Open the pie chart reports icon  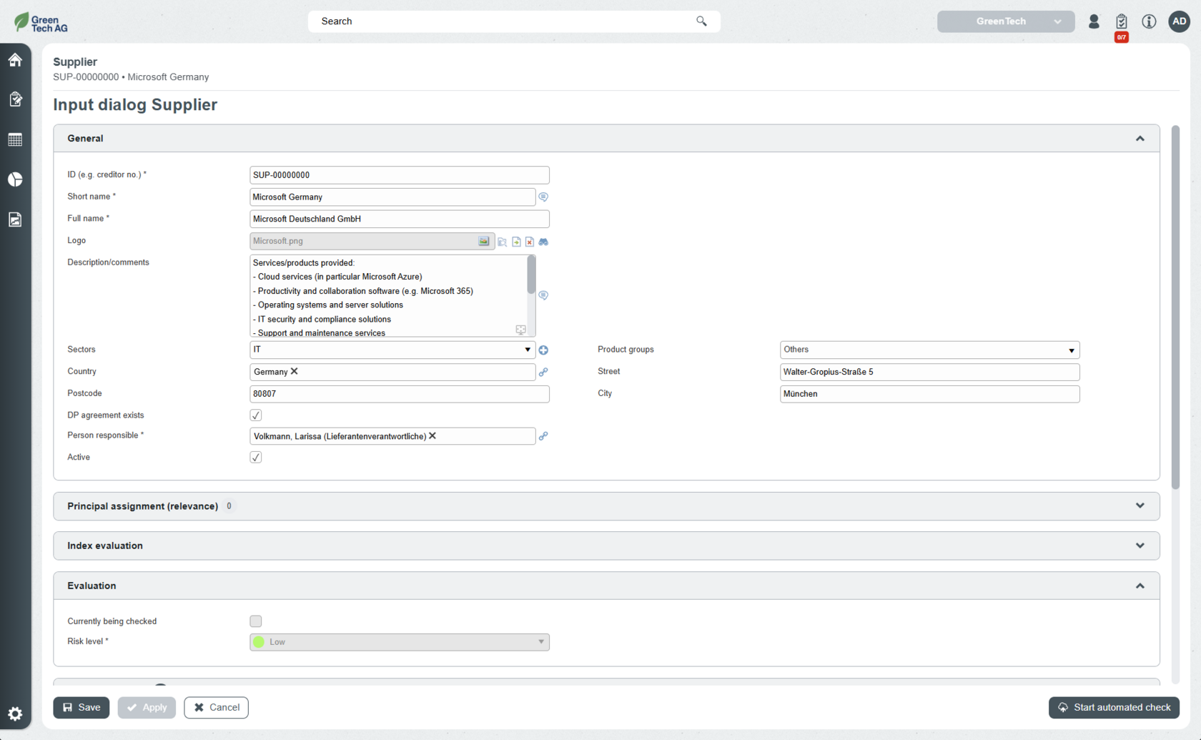(15, 179)
